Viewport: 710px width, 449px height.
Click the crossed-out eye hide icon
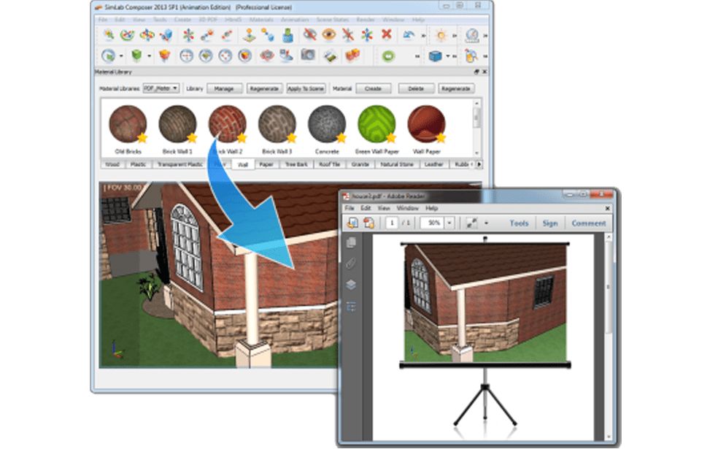click(x=309, y=34)
